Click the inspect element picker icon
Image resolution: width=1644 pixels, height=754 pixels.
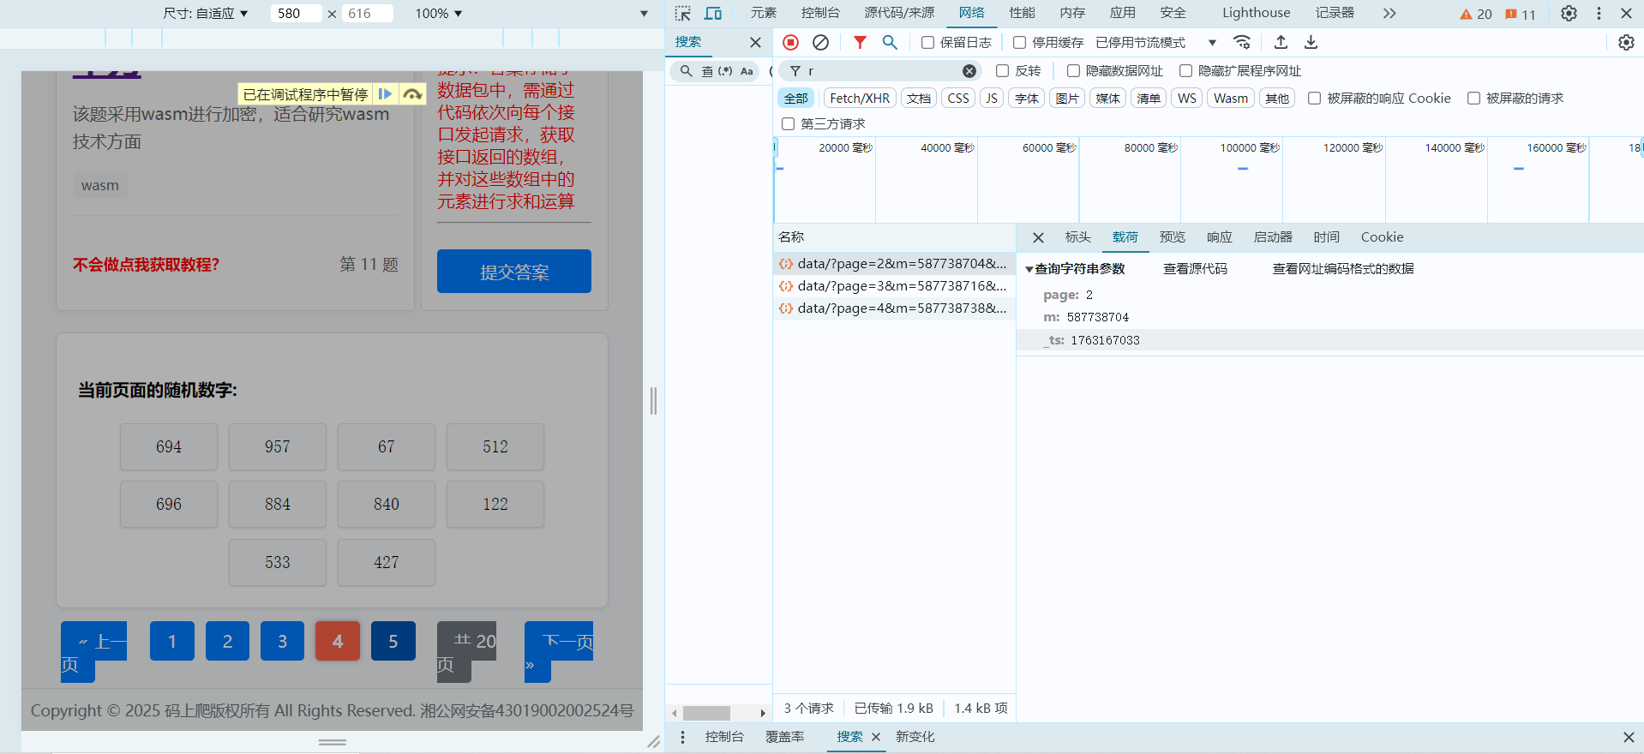tap(682, 14)
